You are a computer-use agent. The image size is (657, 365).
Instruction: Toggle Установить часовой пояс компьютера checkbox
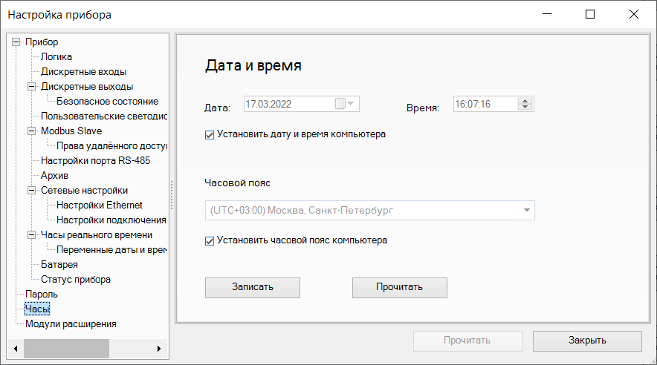coord(209,240)
